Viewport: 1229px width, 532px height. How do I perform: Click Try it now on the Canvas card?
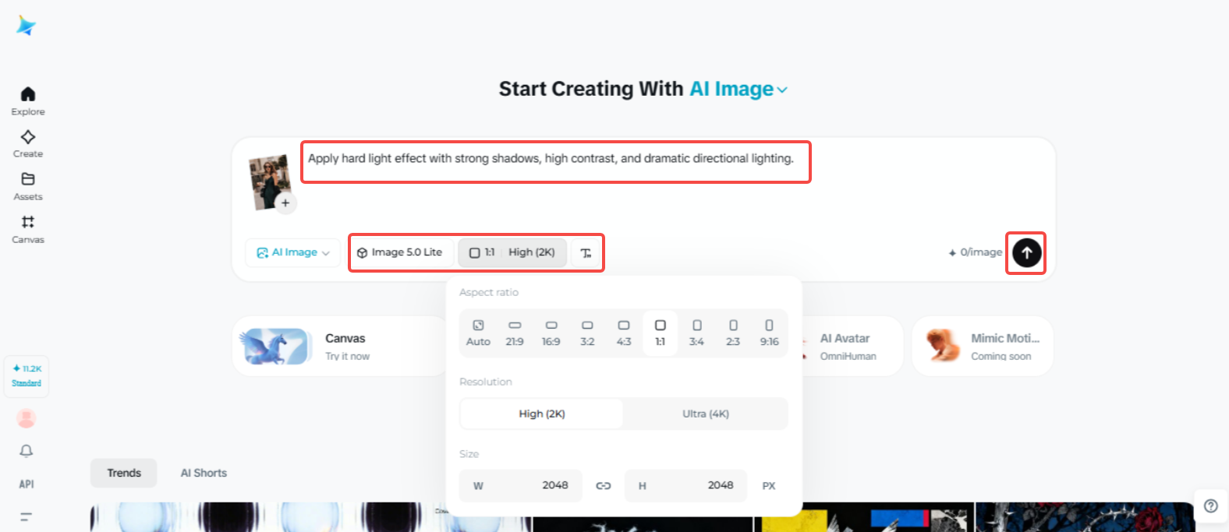(x=348, y=356)
